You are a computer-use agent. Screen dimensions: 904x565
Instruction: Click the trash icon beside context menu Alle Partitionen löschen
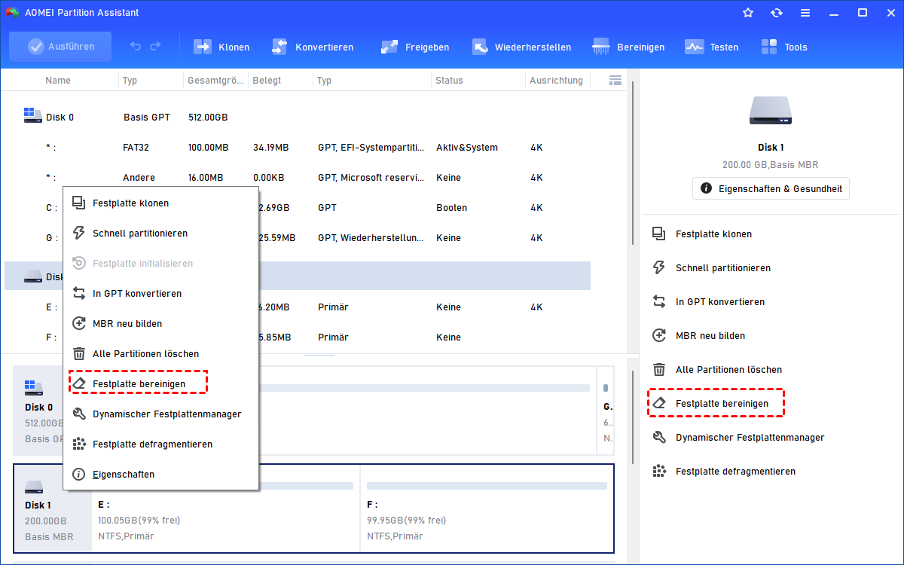(x=78, y=353)
